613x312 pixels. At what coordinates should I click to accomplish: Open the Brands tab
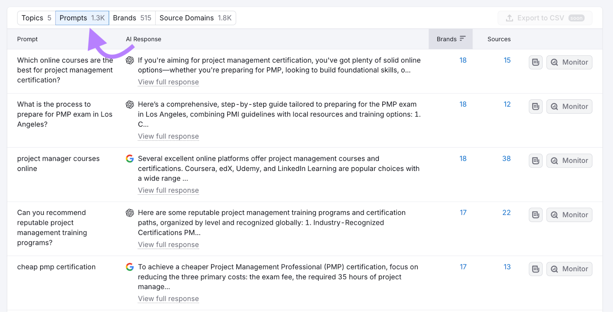click(132, 18)
